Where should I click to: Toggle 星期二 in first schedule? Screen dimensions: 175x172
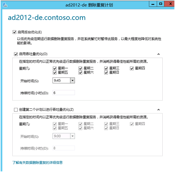[x=80, y=68]
